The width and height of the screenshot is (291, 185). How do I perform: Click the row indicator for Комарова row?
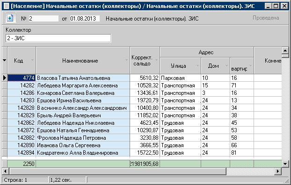point(5,93)
